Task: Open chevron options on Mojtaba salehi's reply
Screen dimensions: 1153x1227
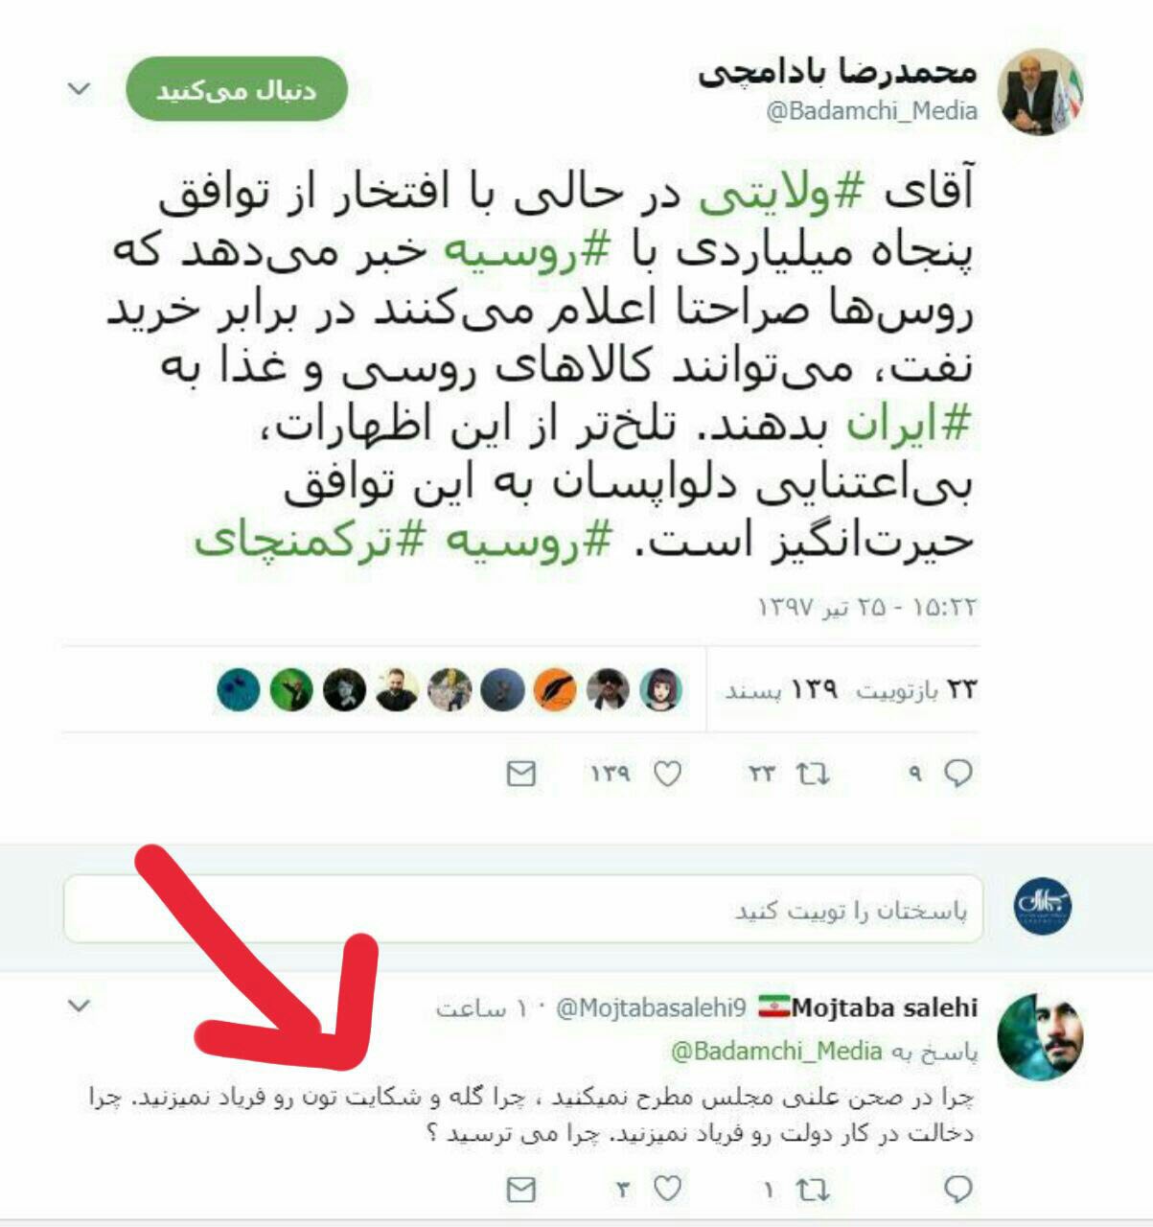Action: pos(80,1006)
